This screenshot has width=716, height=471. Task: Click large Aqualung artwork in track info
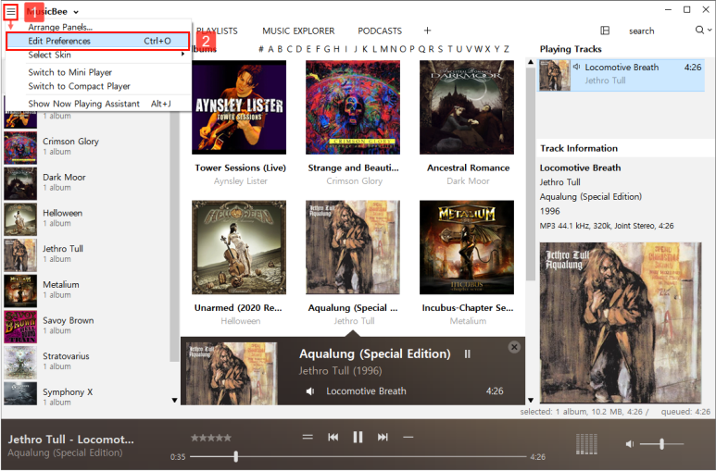coord(621,323)
